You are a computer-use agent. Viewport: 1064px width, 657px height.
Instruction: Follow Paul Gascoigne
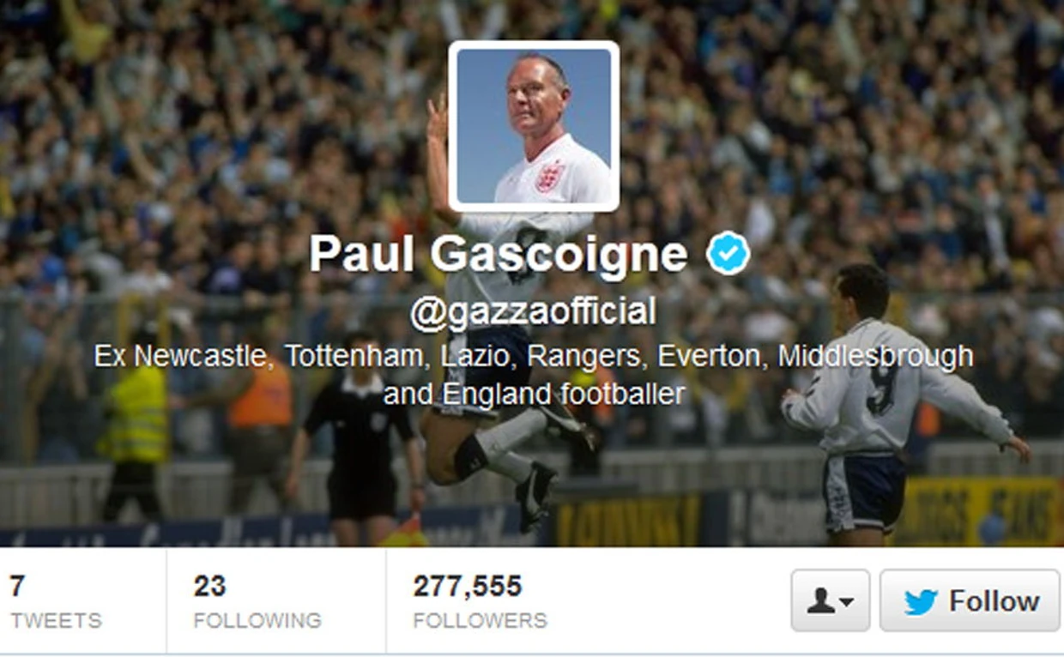coord(969,600)
